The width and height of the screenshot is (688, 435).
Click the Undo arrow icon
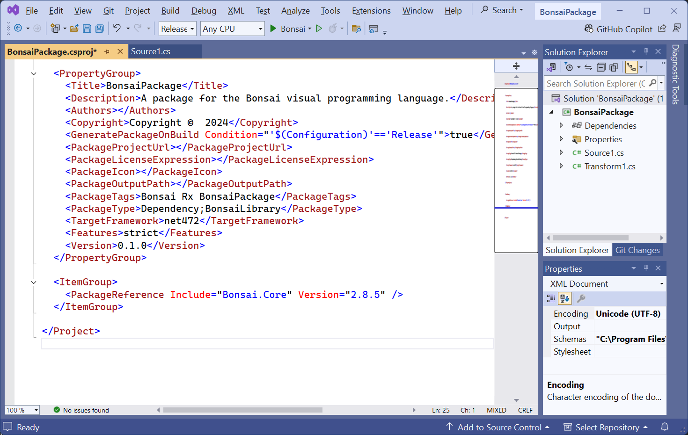pos(117,28)
